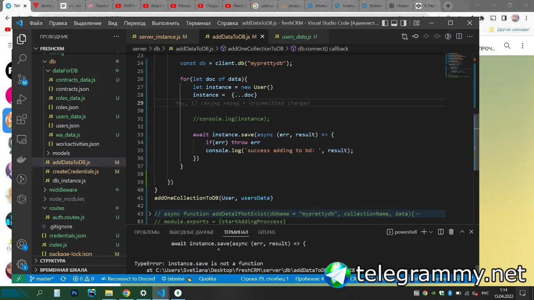Open previous revision with the GitLens arrow icon
The image size is (534, 300).
[x=416, y=37]
